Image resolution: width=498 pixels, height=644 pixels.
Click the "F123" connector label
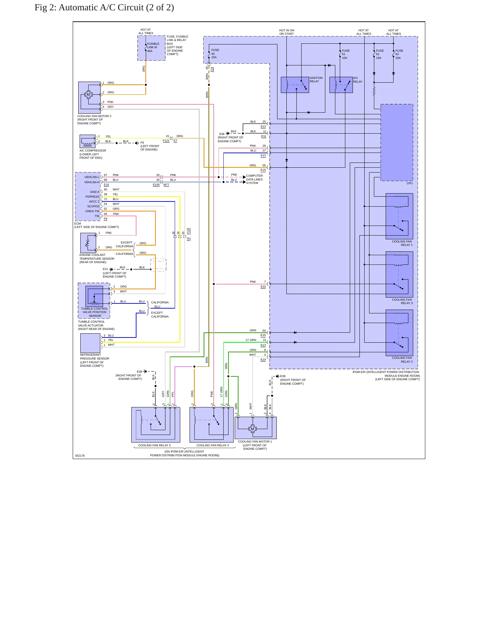pos(188,231)
